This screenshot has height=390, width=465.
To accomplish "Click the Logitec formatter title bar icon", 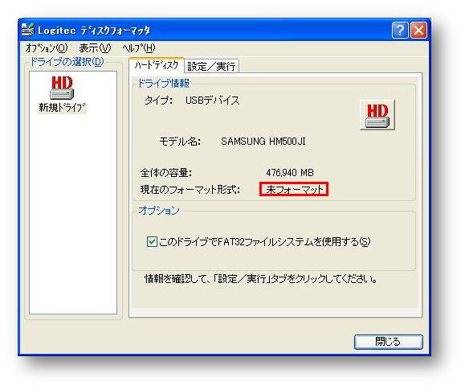I will tap(28, 30).
